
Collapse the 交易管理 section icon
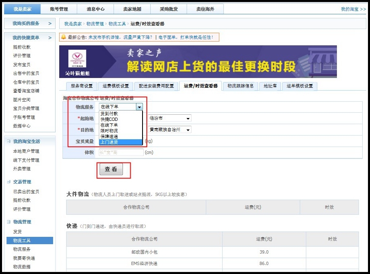[9, 182]
